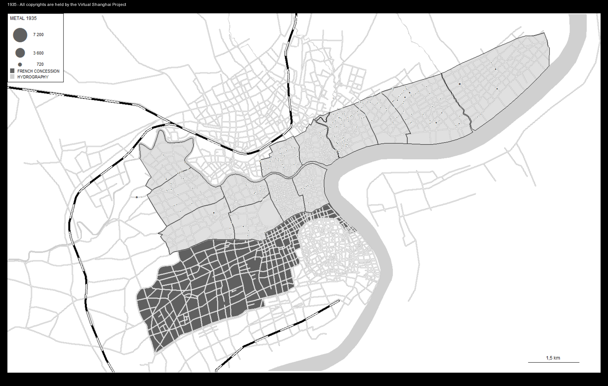The width and height of the screenshot is (608, 386).
Task: Select the dark French Concession legend swatch
Action: pyautogui.click(x=12, y=71)
